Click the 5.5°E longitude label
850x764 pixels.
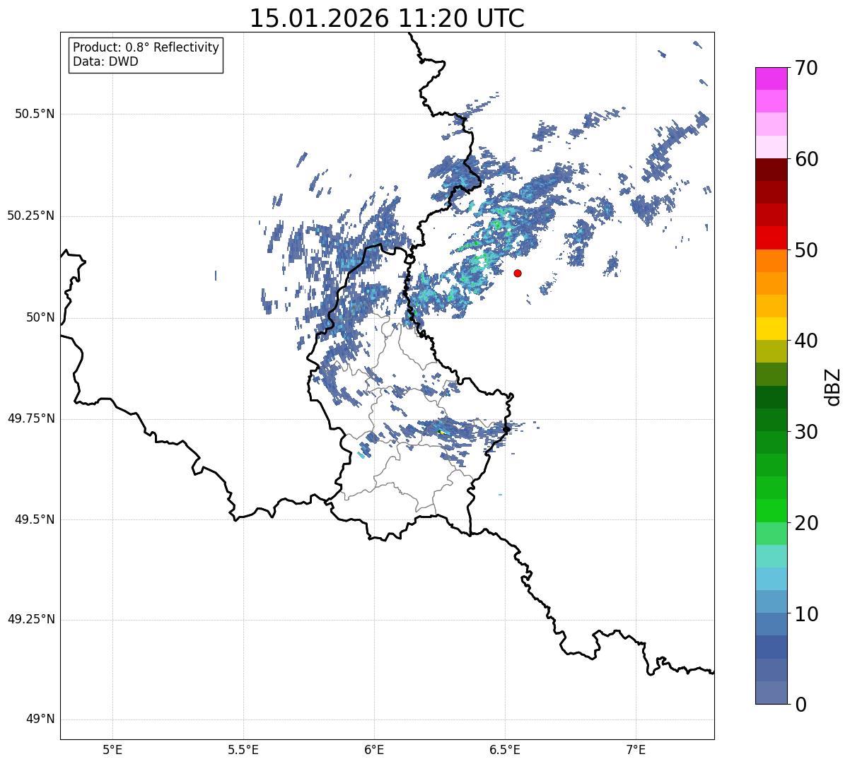pos(243,749)
